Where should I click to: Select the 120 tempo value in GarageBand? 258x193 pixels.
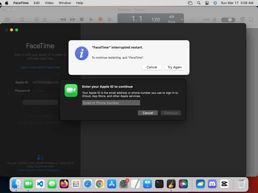[155, 20]
